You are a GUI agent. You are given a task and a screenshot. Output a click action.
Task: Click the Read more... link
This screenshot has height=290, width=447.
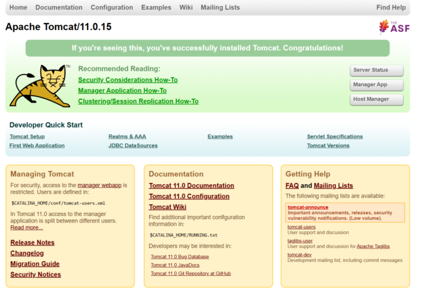pos(27,228)
